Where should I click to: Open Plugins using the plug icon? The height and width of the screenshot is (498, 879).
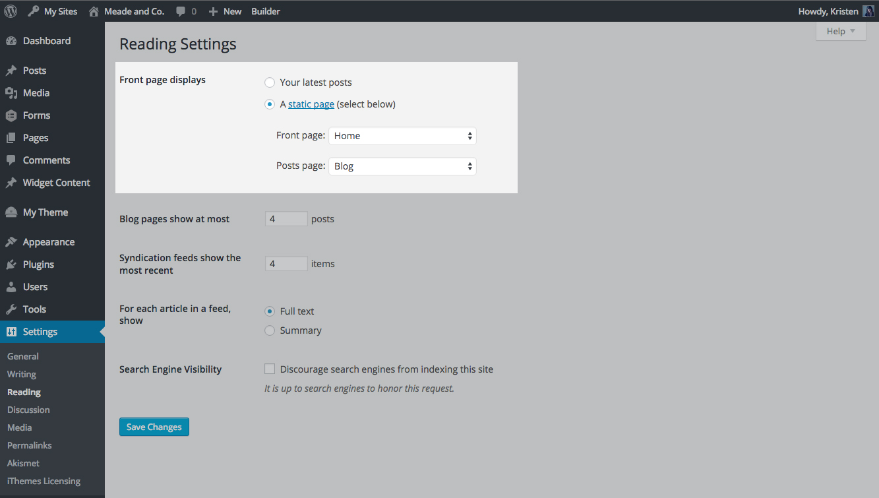[11, 265]
